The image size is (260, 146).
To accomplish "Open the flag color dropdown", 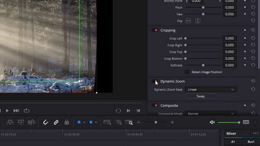I will [x=84, y=122].
